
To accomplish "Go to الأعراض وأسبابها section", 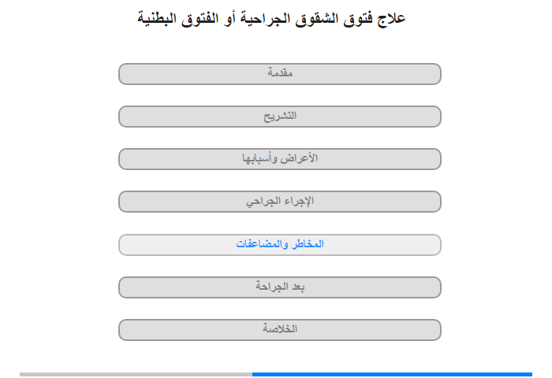I will 280,159.
